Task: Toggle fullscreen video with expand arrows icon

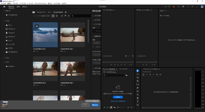Action: [x=197, y=6]
